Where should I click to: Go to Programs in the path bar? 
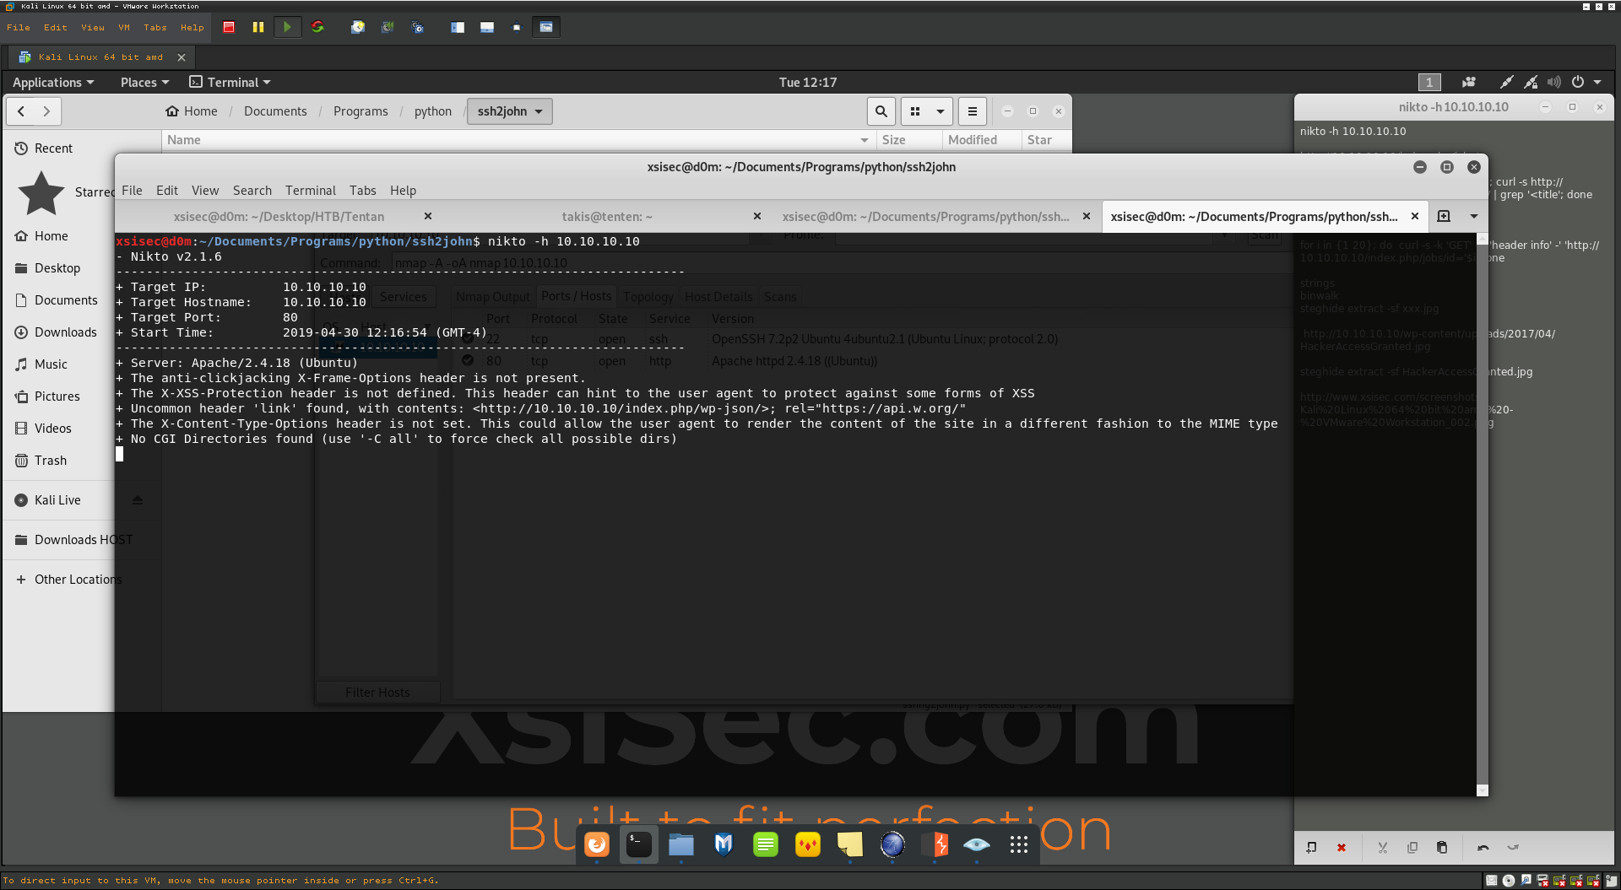click(x=361, y=111)
